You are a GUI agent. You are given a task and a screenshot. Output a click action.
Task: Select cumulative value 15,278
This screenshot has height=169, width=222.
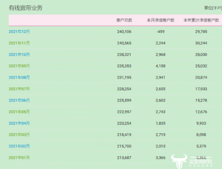pyautogui.click(x=201, y=100)
